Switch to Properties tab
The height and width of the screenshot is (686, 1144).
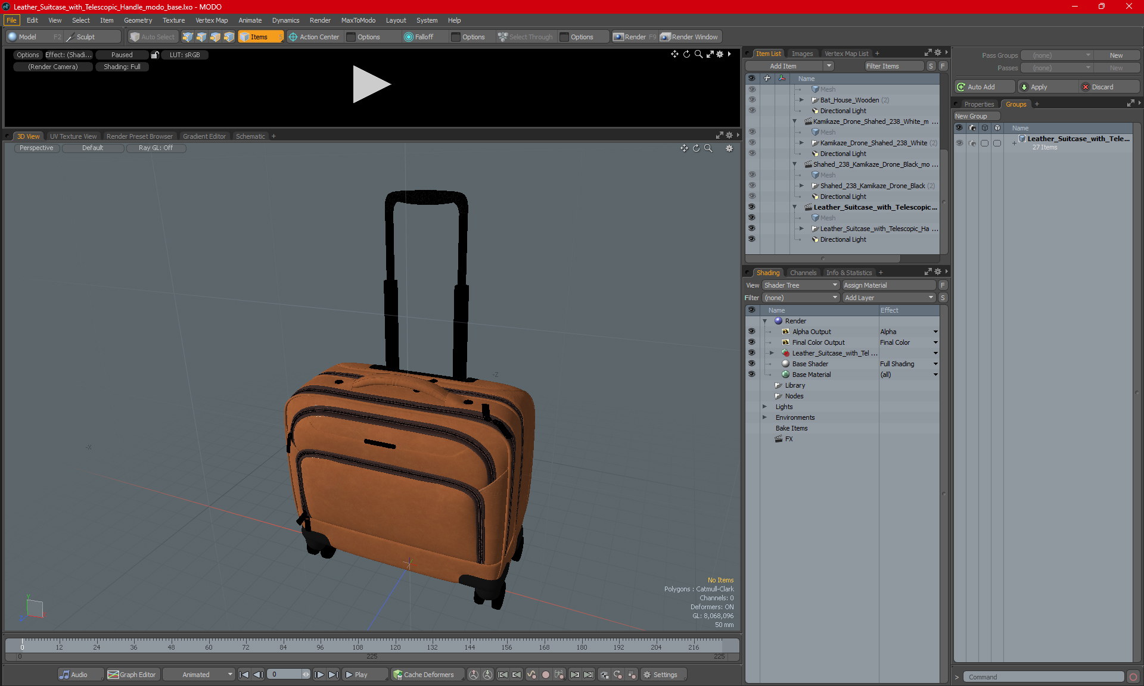coord(978,104)
